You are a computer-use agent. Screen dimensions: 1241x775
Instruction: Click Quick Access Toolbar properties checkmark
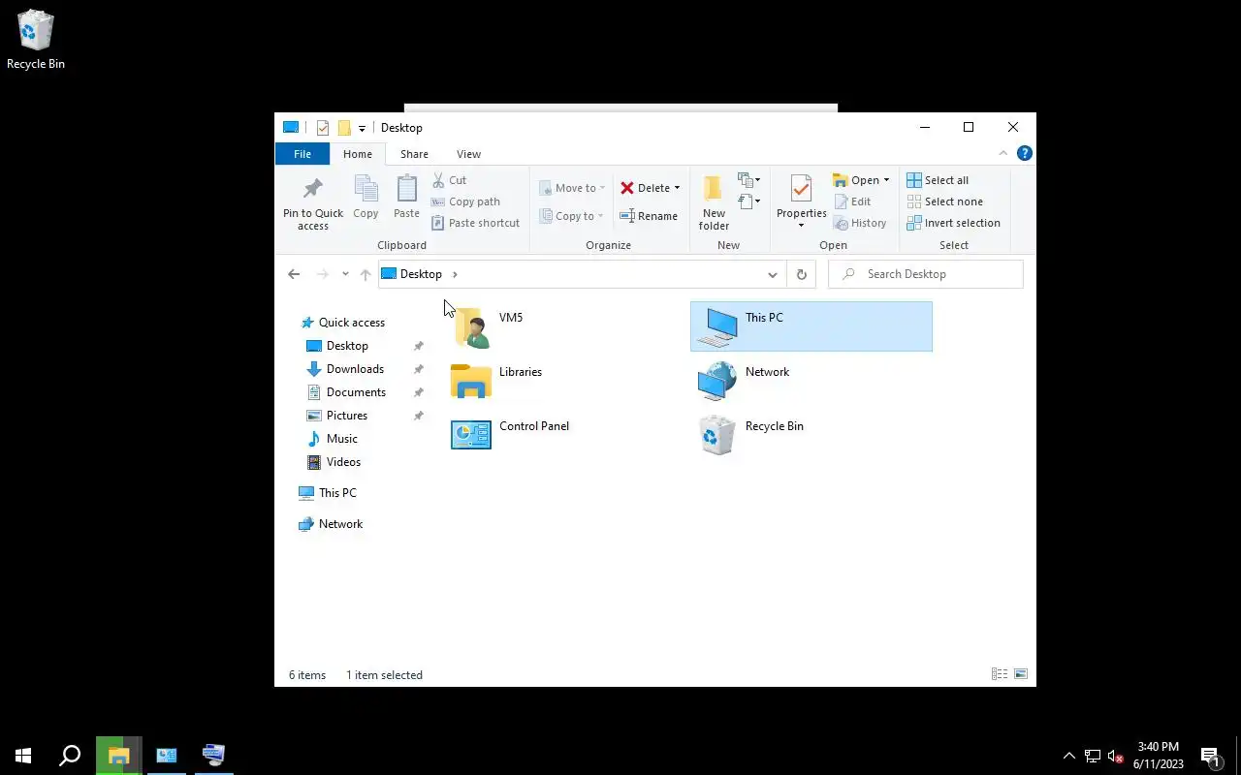click(323, 128)
